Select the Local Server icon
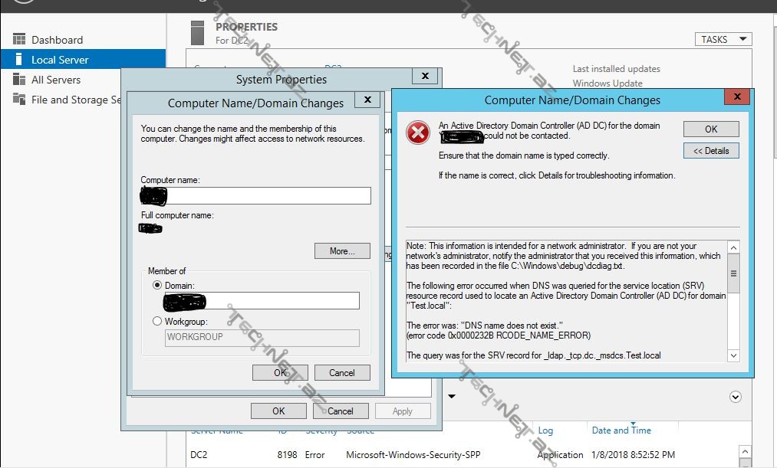This screenshot has height=468, width=777. point(19,60)
